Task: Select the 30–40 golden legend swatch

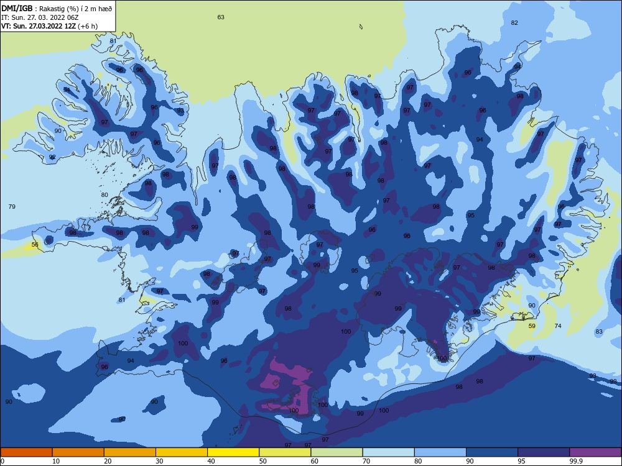Action: [x=182, y=452]
